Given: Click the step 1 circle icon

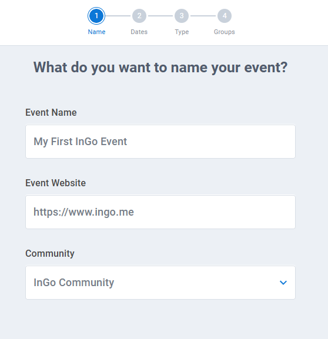Looking at the screenshot, I should point(96,16).
